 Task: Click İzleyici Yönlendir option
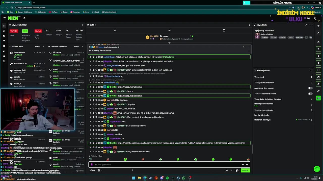[x=262, y=115]
